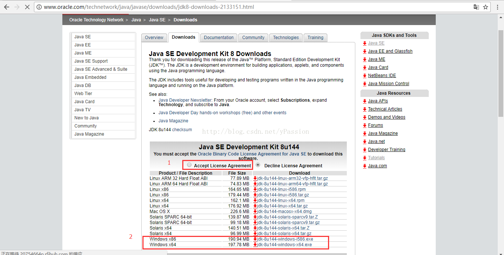Open Java Mission Control link in the right panel
Viewport: 504px width, 255px height.
click(x=389, y=84)
